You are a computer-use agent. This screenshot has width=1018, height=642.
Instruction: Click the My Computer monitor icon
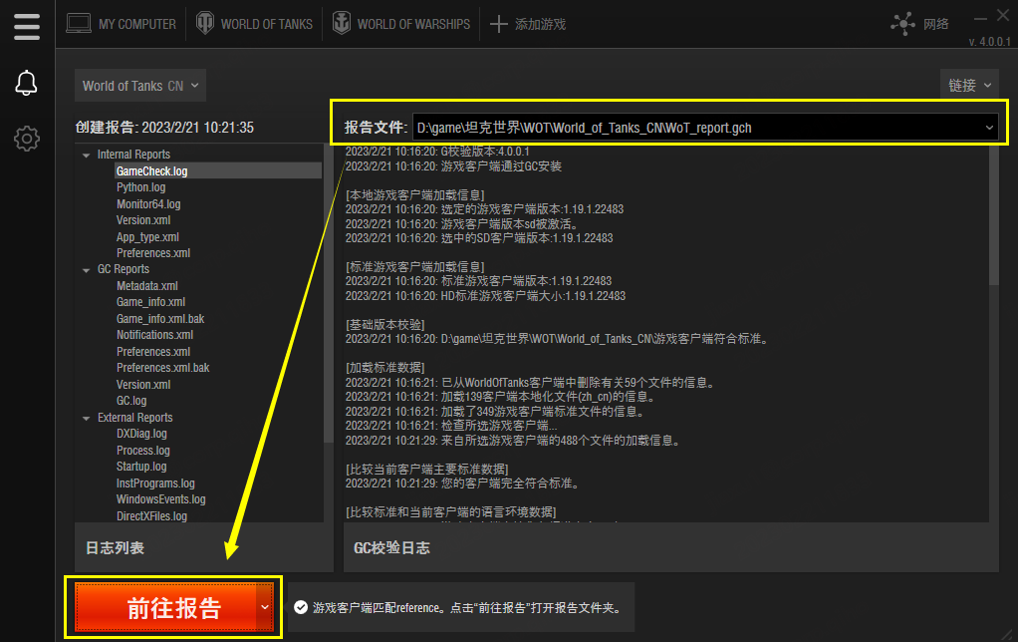point(78,24)
